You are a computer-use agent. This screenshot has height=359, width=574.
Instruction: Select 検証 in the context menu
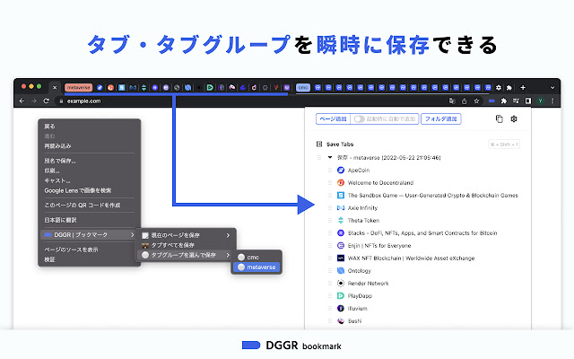89,259
